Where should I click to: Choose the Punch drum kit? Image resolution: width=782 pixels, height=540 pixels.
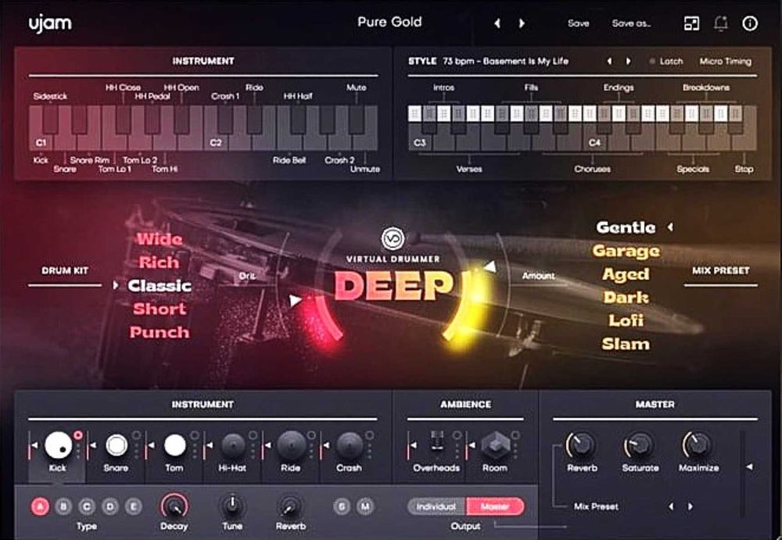160,332
